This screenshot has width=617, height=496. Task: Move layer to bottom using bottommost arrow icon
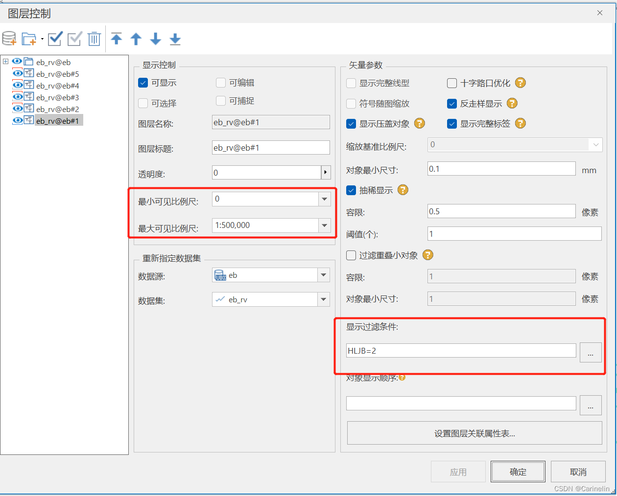(x=175, y=39)
